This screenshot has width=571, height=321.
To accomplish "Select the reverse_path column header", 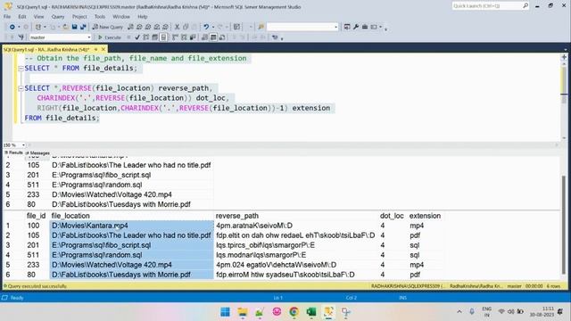I will pos(236,216).
